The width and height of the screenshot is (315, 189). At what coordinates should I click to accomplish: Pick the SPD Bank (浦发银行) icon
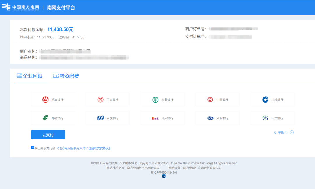[100, 118]
